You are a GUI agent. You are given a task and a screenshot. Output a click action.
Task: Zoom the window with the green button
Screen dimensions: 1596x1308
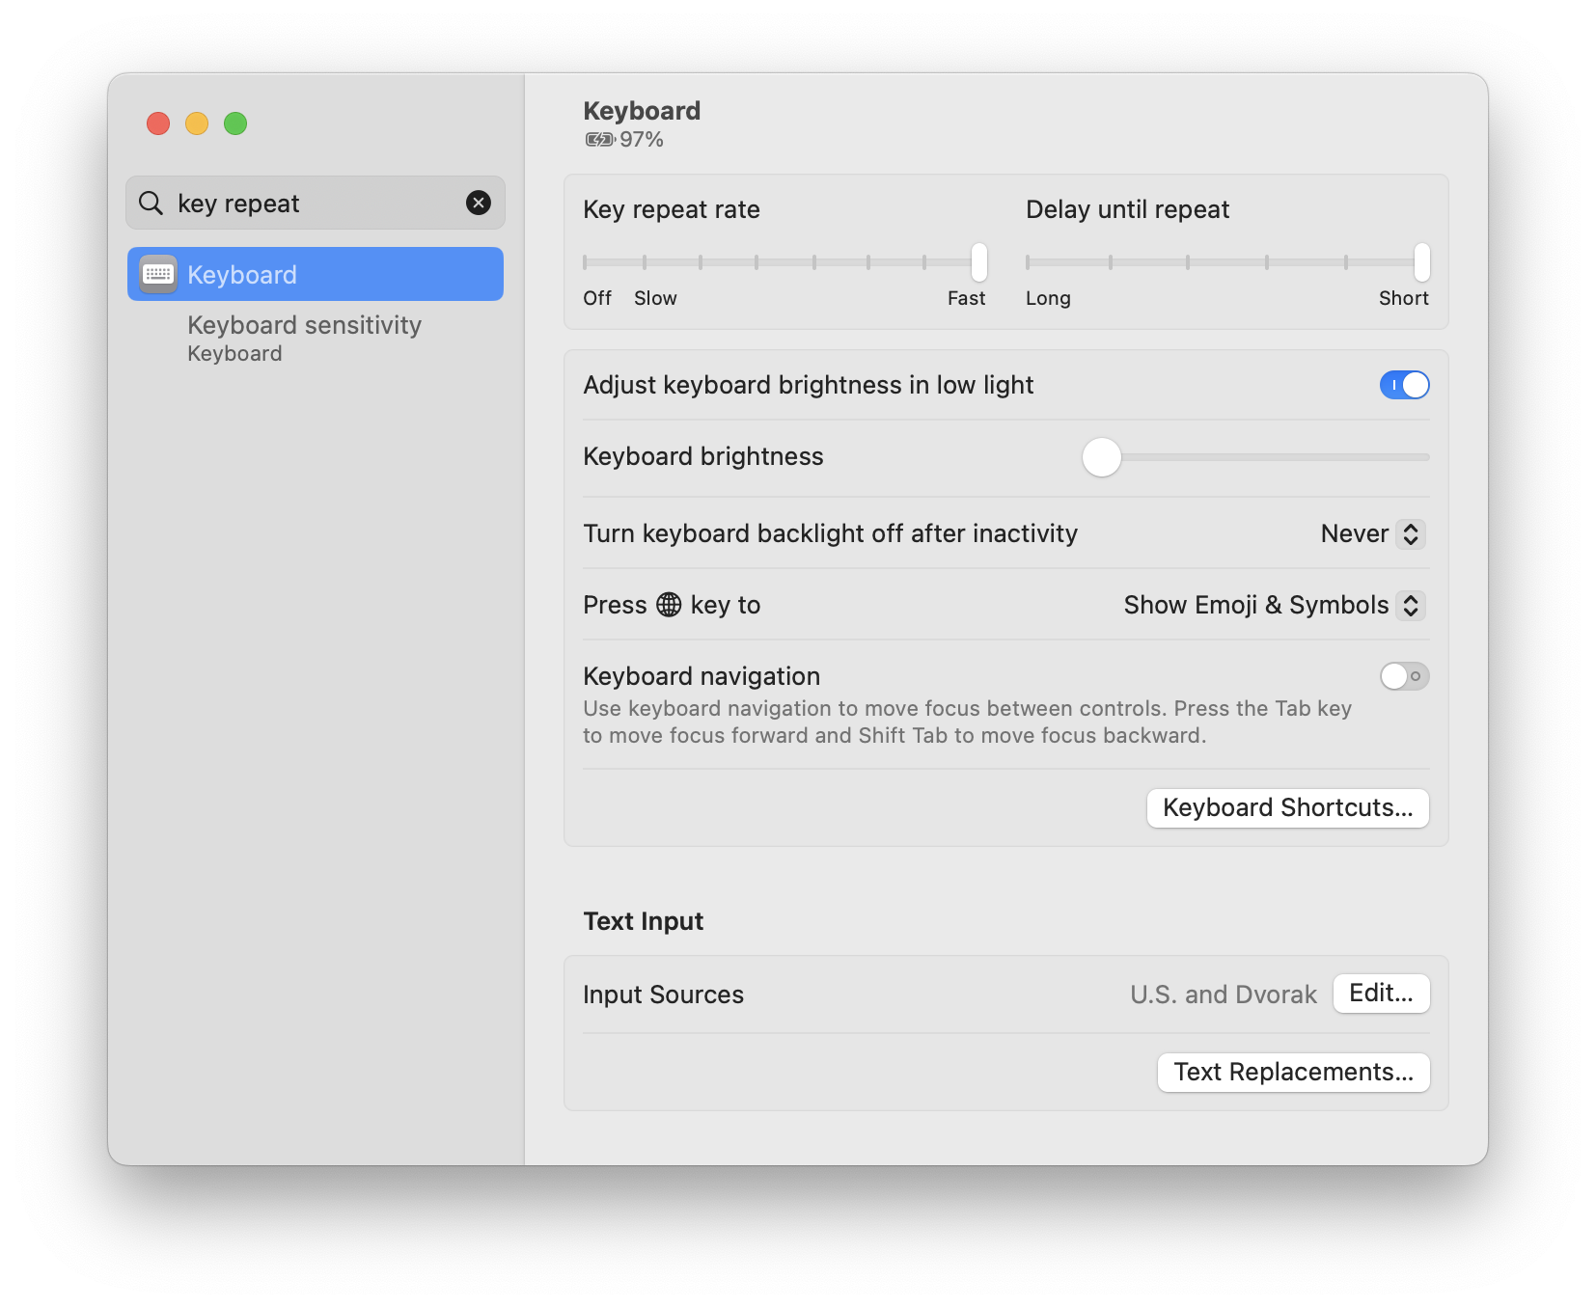point(235,123)
